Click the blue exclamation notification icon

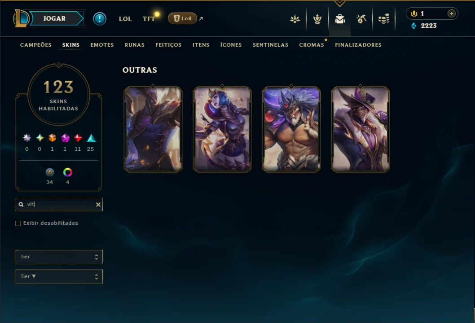click(x=99, y=19)
